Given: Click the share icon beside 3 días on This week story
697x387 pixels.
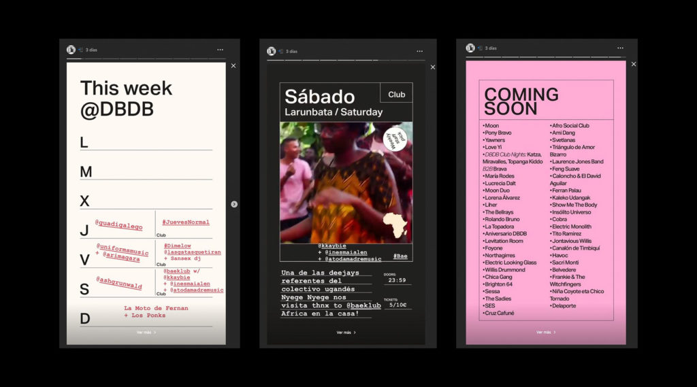Looking at the screenshot, I should pyautogui.click(x=81, y=50).
